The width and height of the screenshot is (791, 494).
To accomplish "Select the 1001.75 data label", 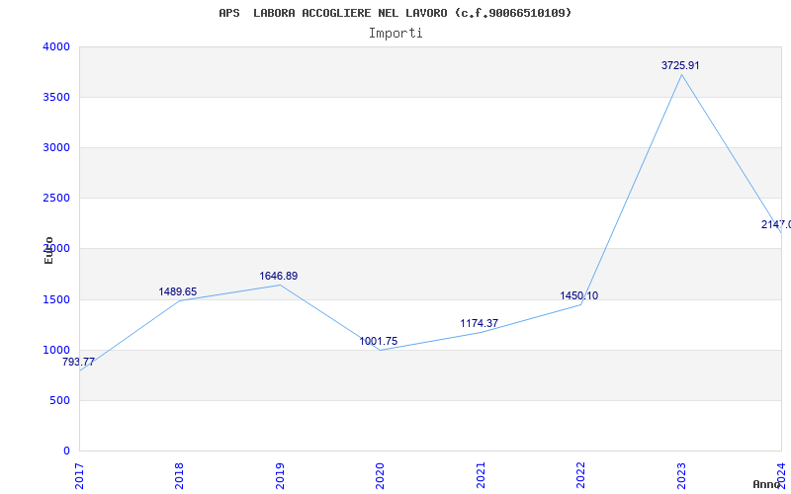I will coord(379,341).
